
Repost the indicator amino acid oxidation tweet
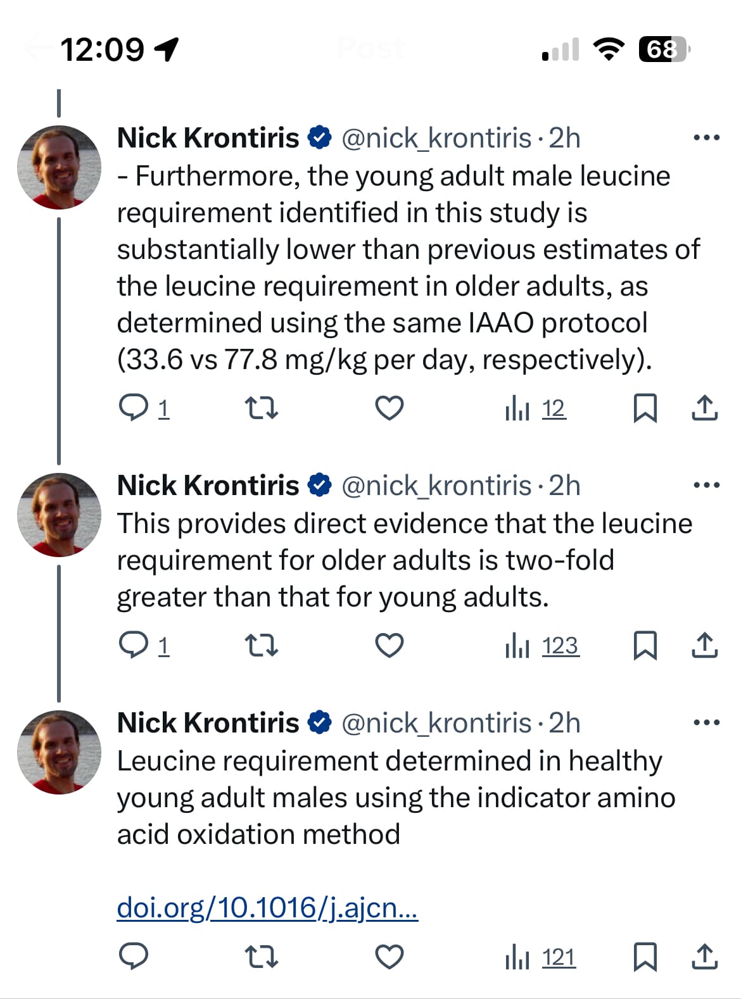(x=261, y=957)
